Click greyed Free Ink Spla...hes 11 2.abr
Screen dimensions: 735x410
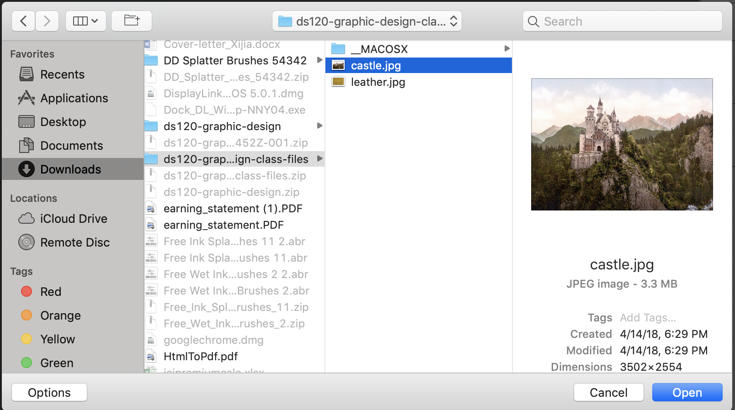[234, 242]
